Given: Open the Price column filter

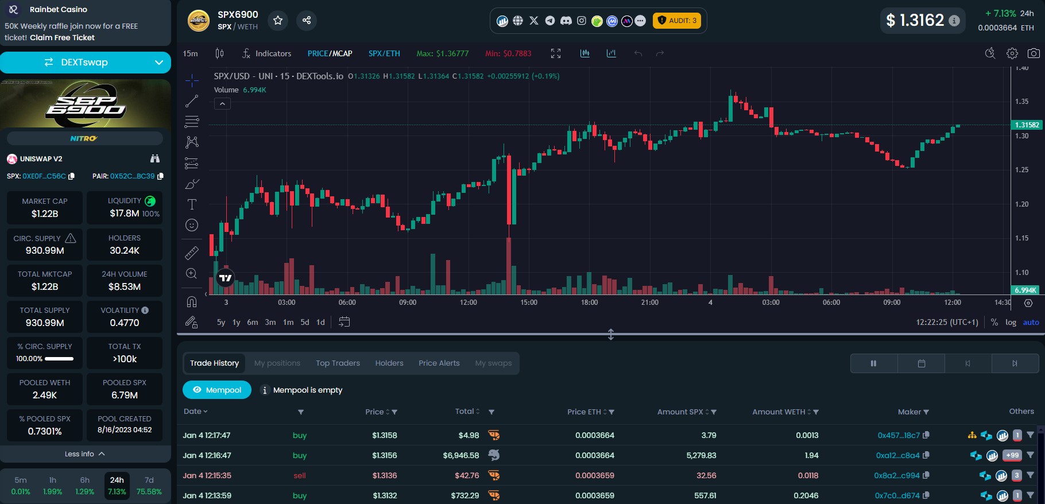Looking at the screenshot, I should [394, 412].
